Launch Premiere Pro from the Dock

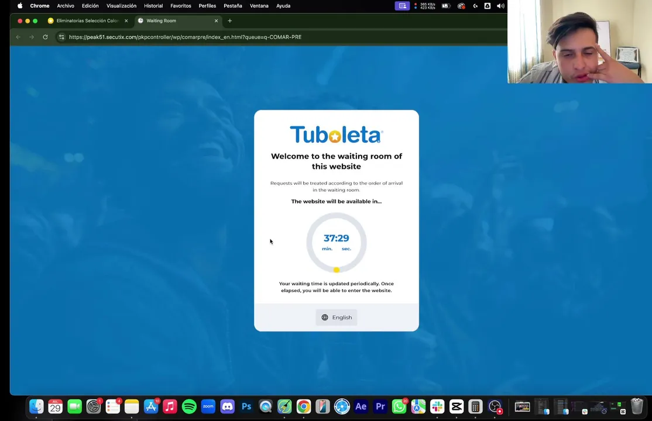[380, 406]
